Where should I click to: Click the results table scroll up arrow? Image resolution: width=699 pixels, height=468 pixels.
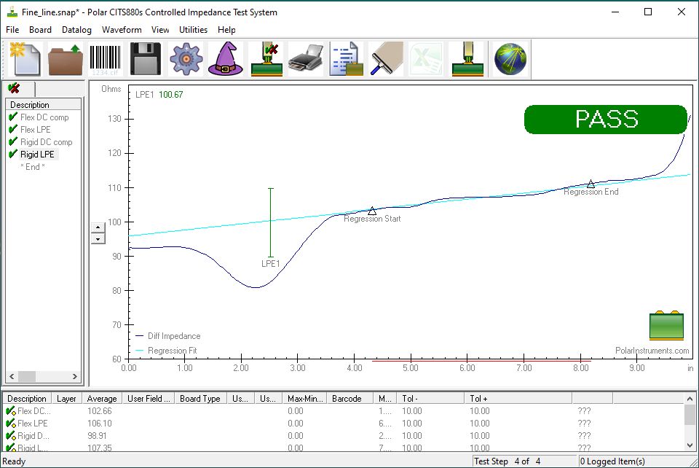[x=690, y=399]
